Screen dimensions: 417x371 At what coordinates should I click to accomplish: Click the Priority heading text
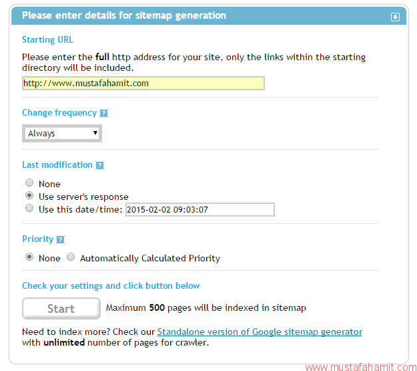pyautogui.click(x=38, y=239)
